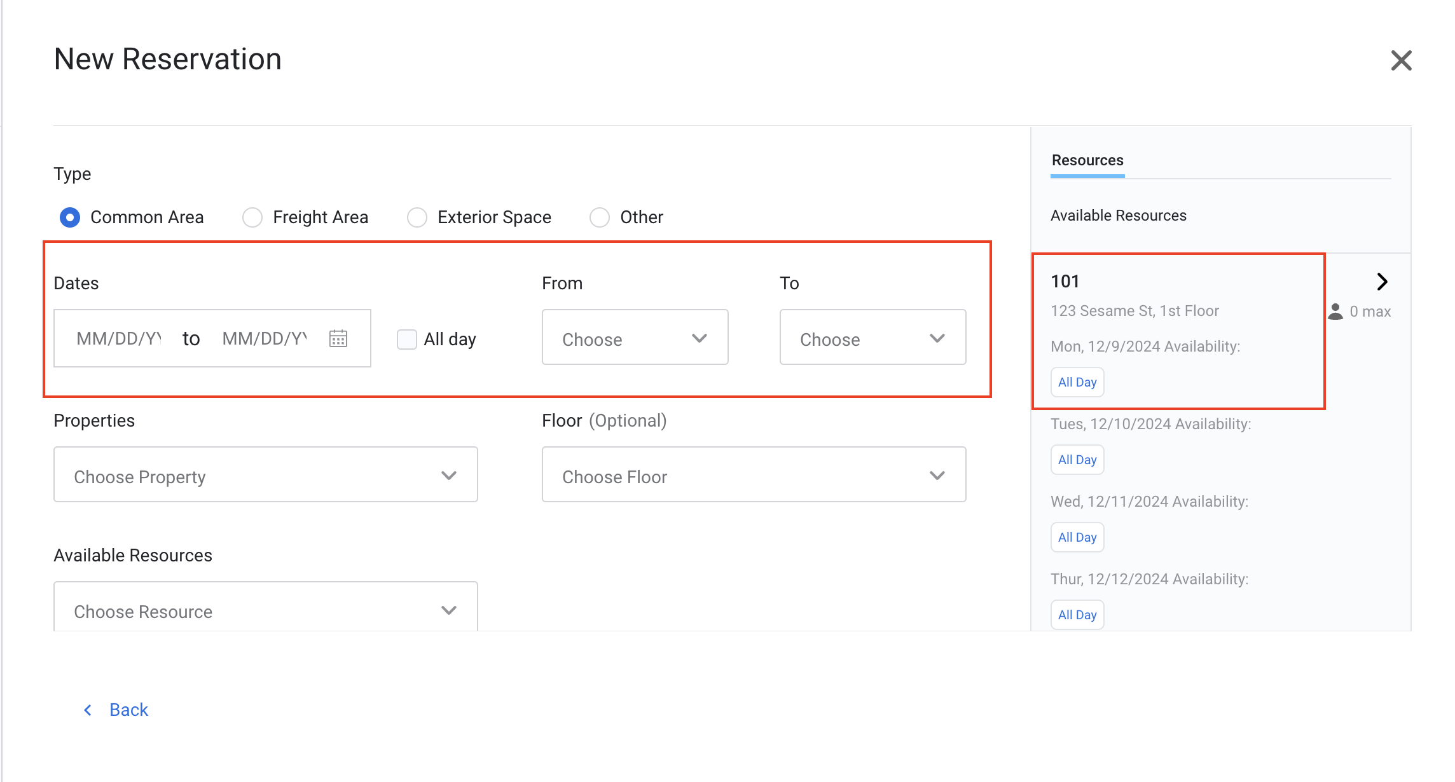The image size is (1455, 782).
Task: Pick All Day for Wed 12/11/2024
Action: coord(1077,537)
